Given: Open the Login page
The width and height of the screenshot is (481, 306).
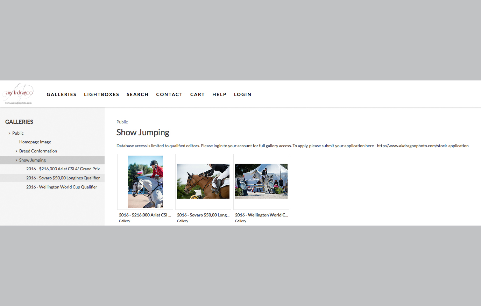Looking at the screenshot, I should pyautogui.click(x=242, y=94).
